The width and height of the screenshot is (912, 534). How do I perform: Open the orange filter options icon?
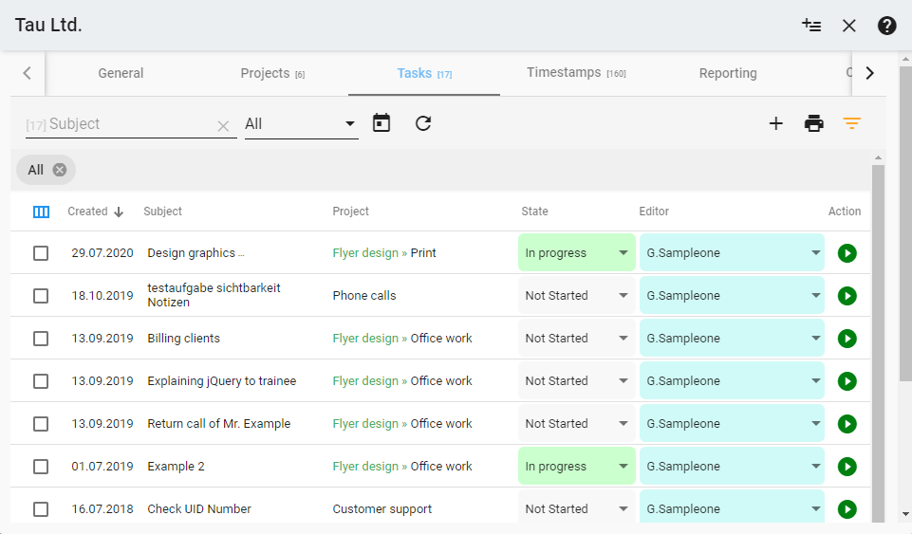(x=851, y=123)
